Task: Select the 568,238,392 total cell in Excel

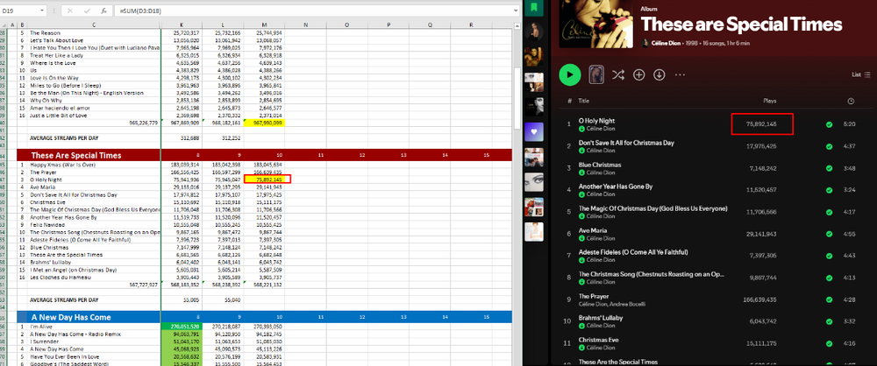Action: (x=223, y=284)
